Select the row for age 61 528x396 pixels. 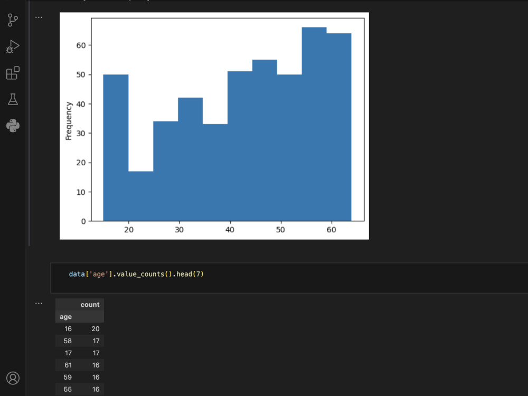click(x=80, y=365)
